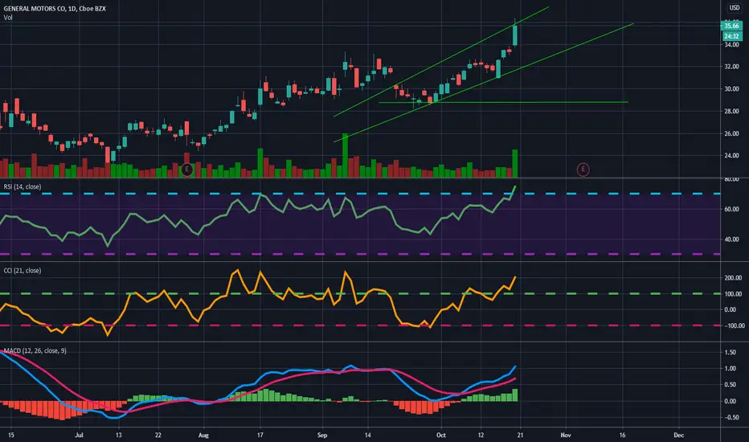This screenshot has height=442, width=749.
Task: Click the latest tall green candlestick
Action: (514, 35)
